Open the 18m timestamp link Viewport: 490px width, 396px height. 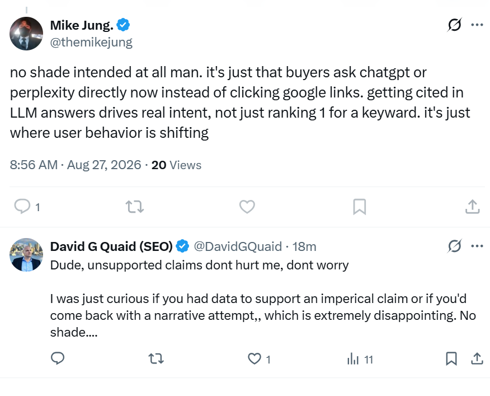304,246
